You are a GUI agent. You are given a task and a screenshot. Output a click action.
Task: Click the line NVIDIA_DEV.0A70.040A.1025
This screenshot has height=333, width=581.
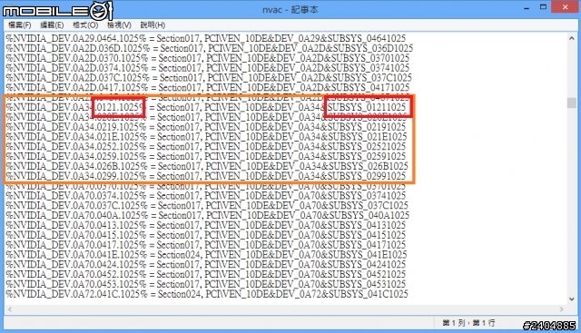point(208,215)
